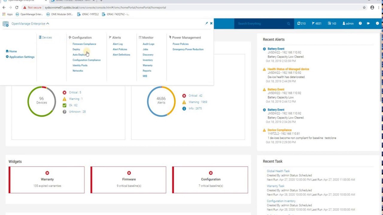Open Audit Logs under Monitor
Screen dimensions: 383x215
[148, 44]
